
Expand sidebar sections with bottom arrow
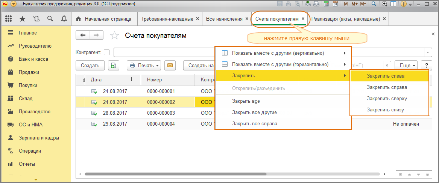36,180
